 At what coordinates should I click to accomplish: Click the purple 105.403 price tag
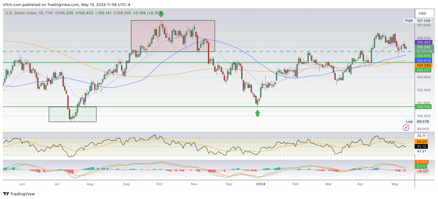coord(423,42)
